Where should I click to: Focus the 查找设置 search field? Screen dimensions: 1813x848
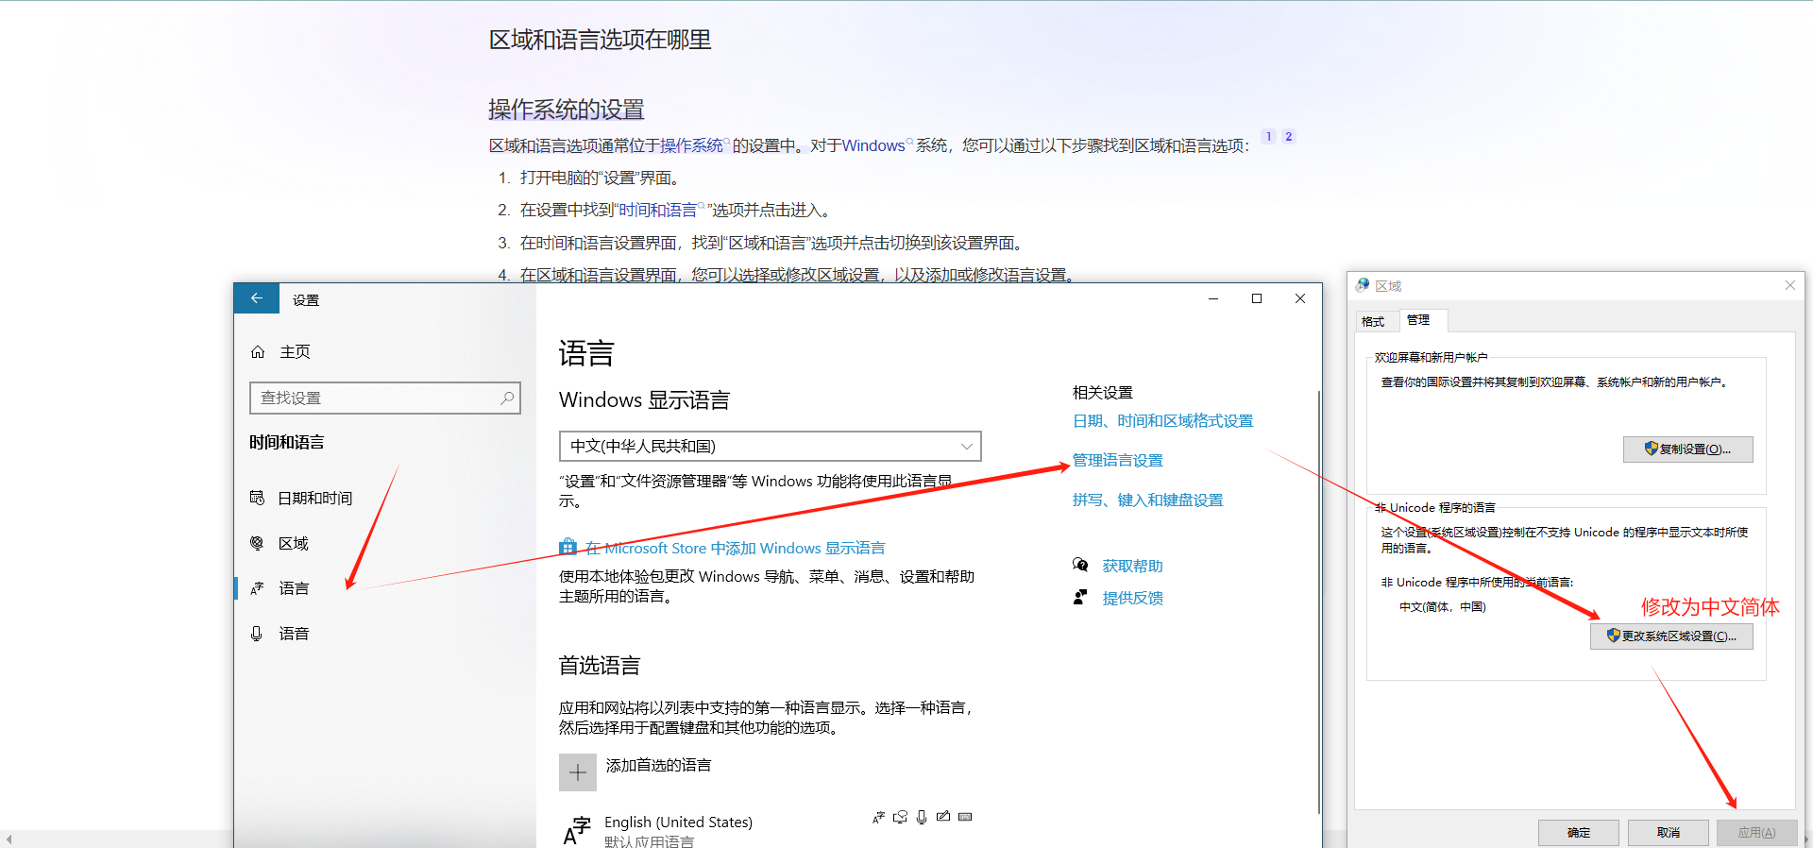(x=385, y=399)
